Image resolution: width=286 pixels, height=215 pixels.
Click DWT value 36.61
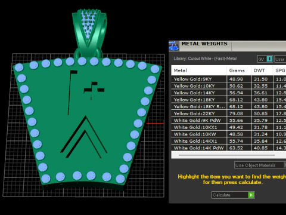260,93
